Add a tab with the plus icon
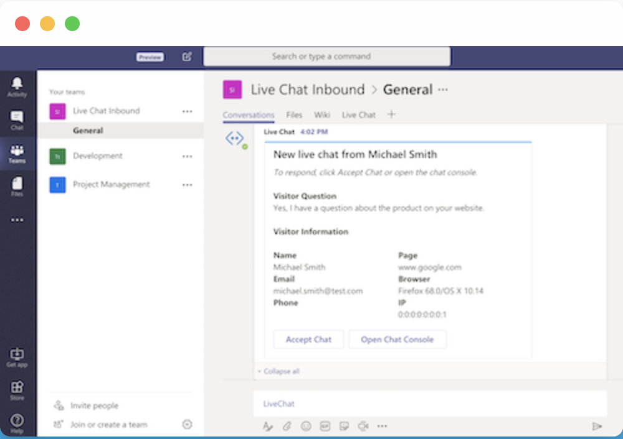 (x=391, y=114)
